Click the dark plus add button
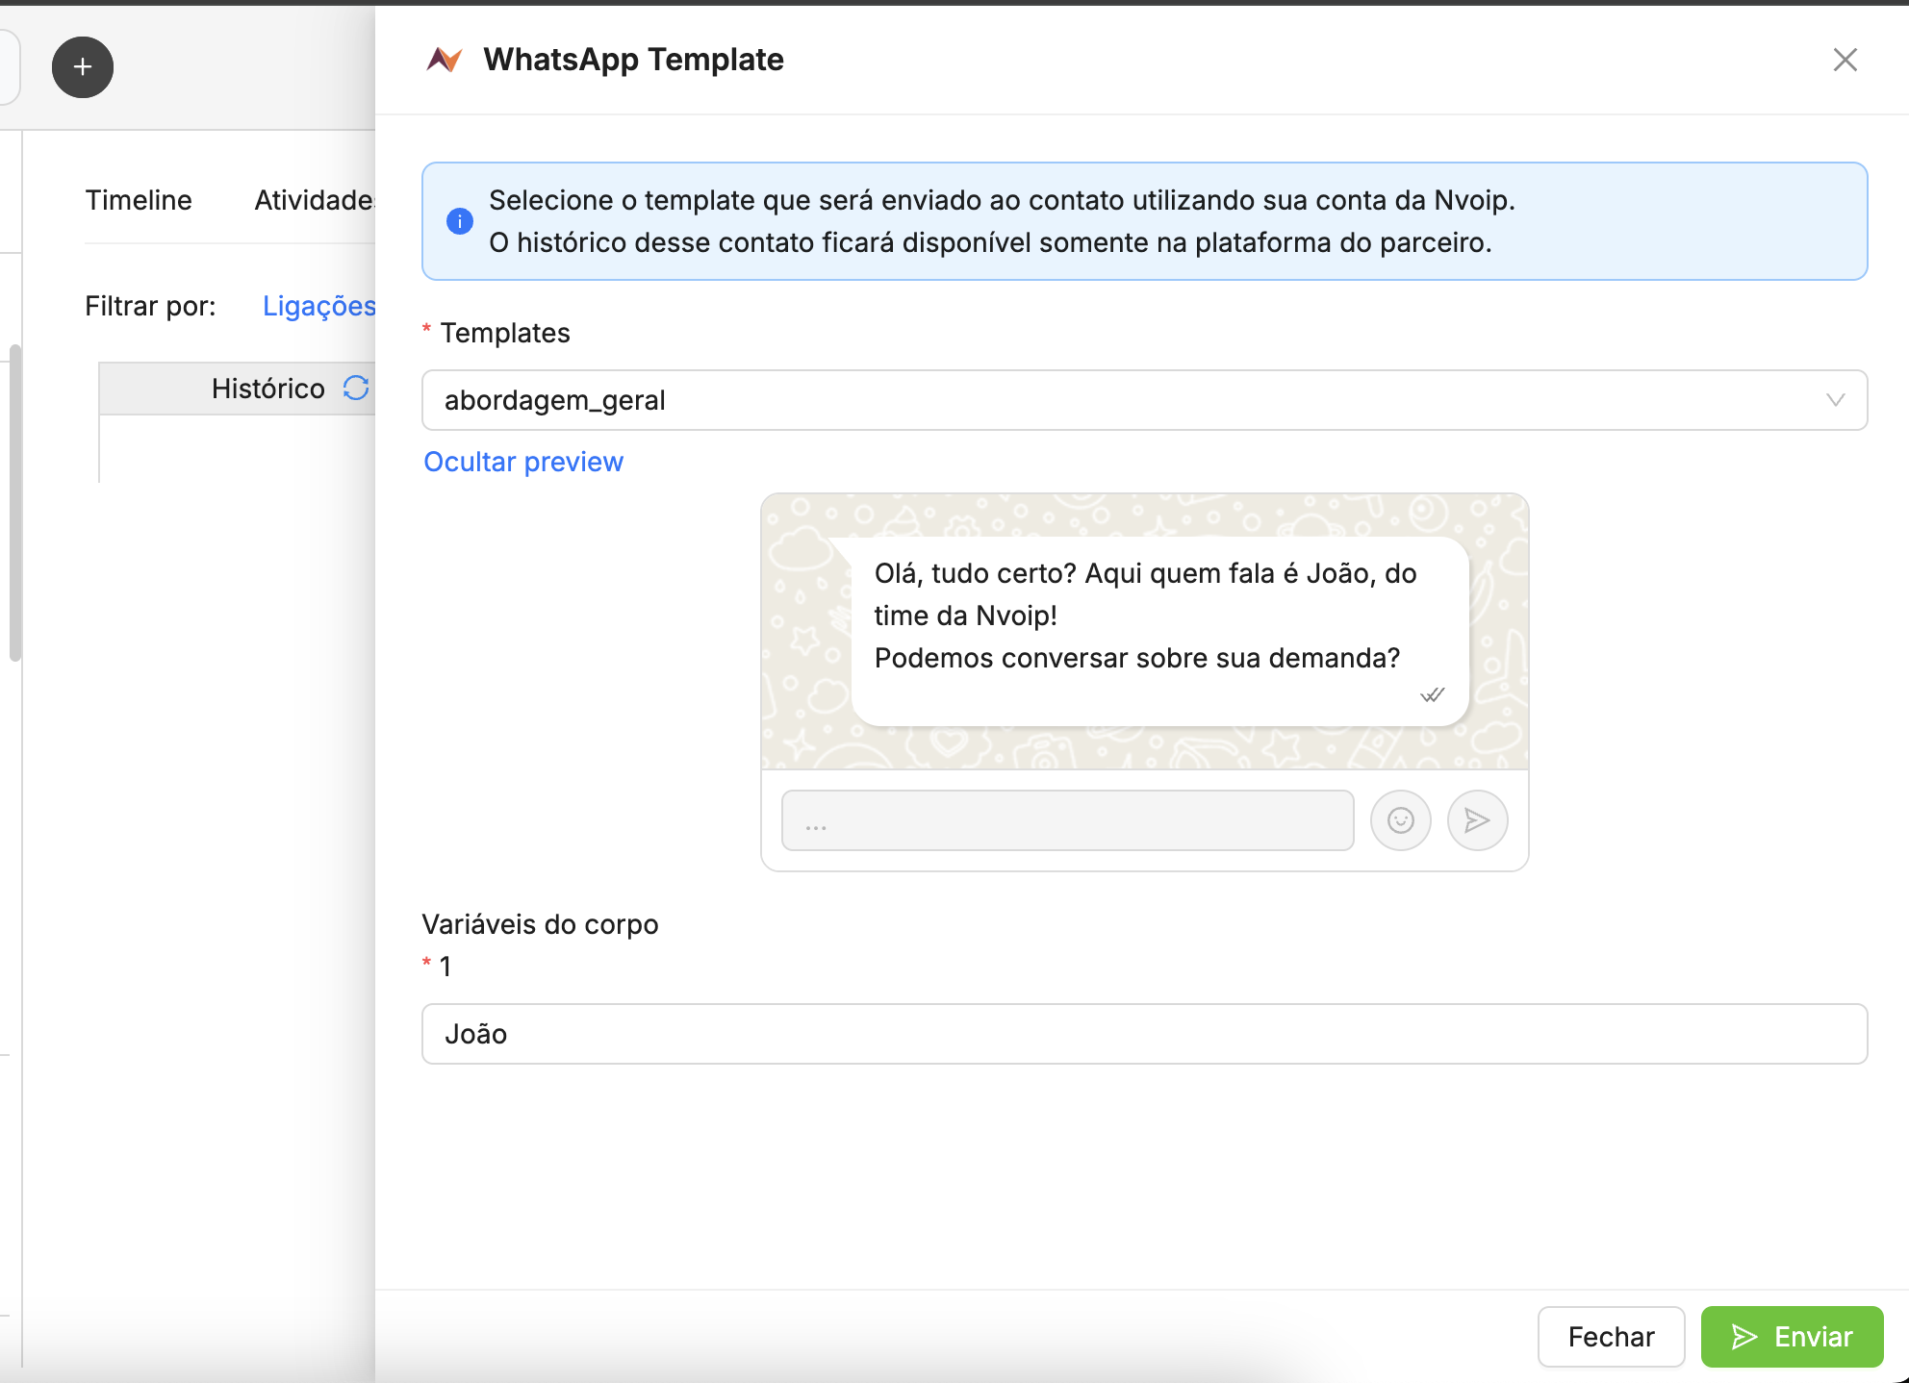This screenshot has width=1909, height=1383. point(83,67)
